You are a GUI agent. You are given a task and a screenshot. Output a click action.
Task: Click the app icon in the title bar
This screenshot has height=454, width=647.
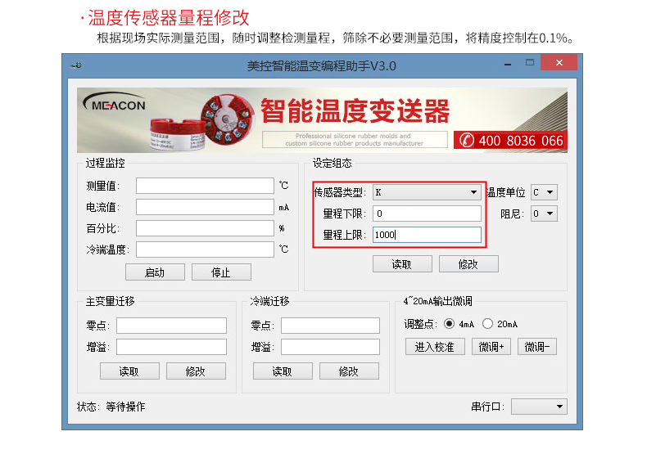pos(75,65)
